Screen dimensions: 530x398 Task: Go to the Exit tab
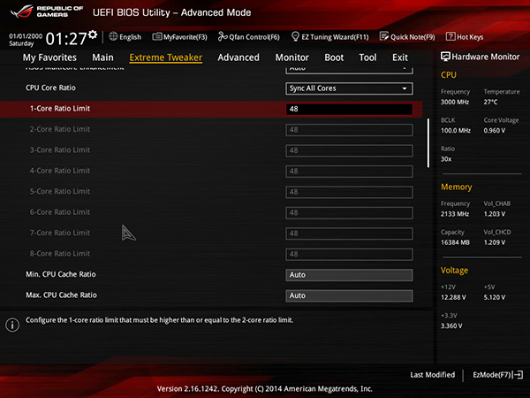click(400, 57)
